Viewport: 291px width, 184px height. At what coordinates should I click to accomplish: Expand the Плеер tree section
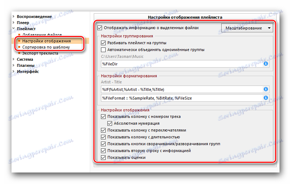pos(14,23)
